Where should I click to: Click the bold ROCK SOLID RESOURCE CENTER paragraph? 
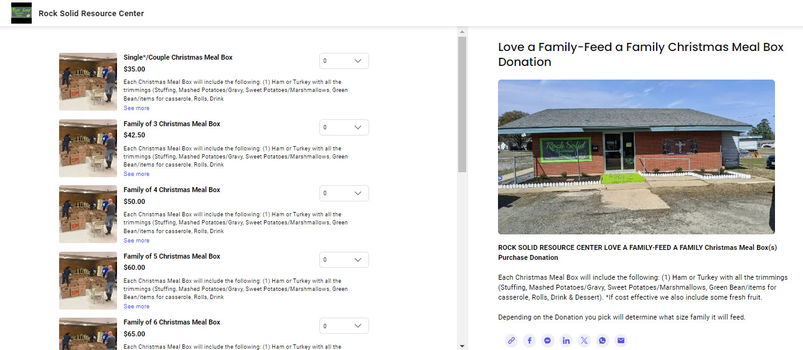(x=637, y=252)
